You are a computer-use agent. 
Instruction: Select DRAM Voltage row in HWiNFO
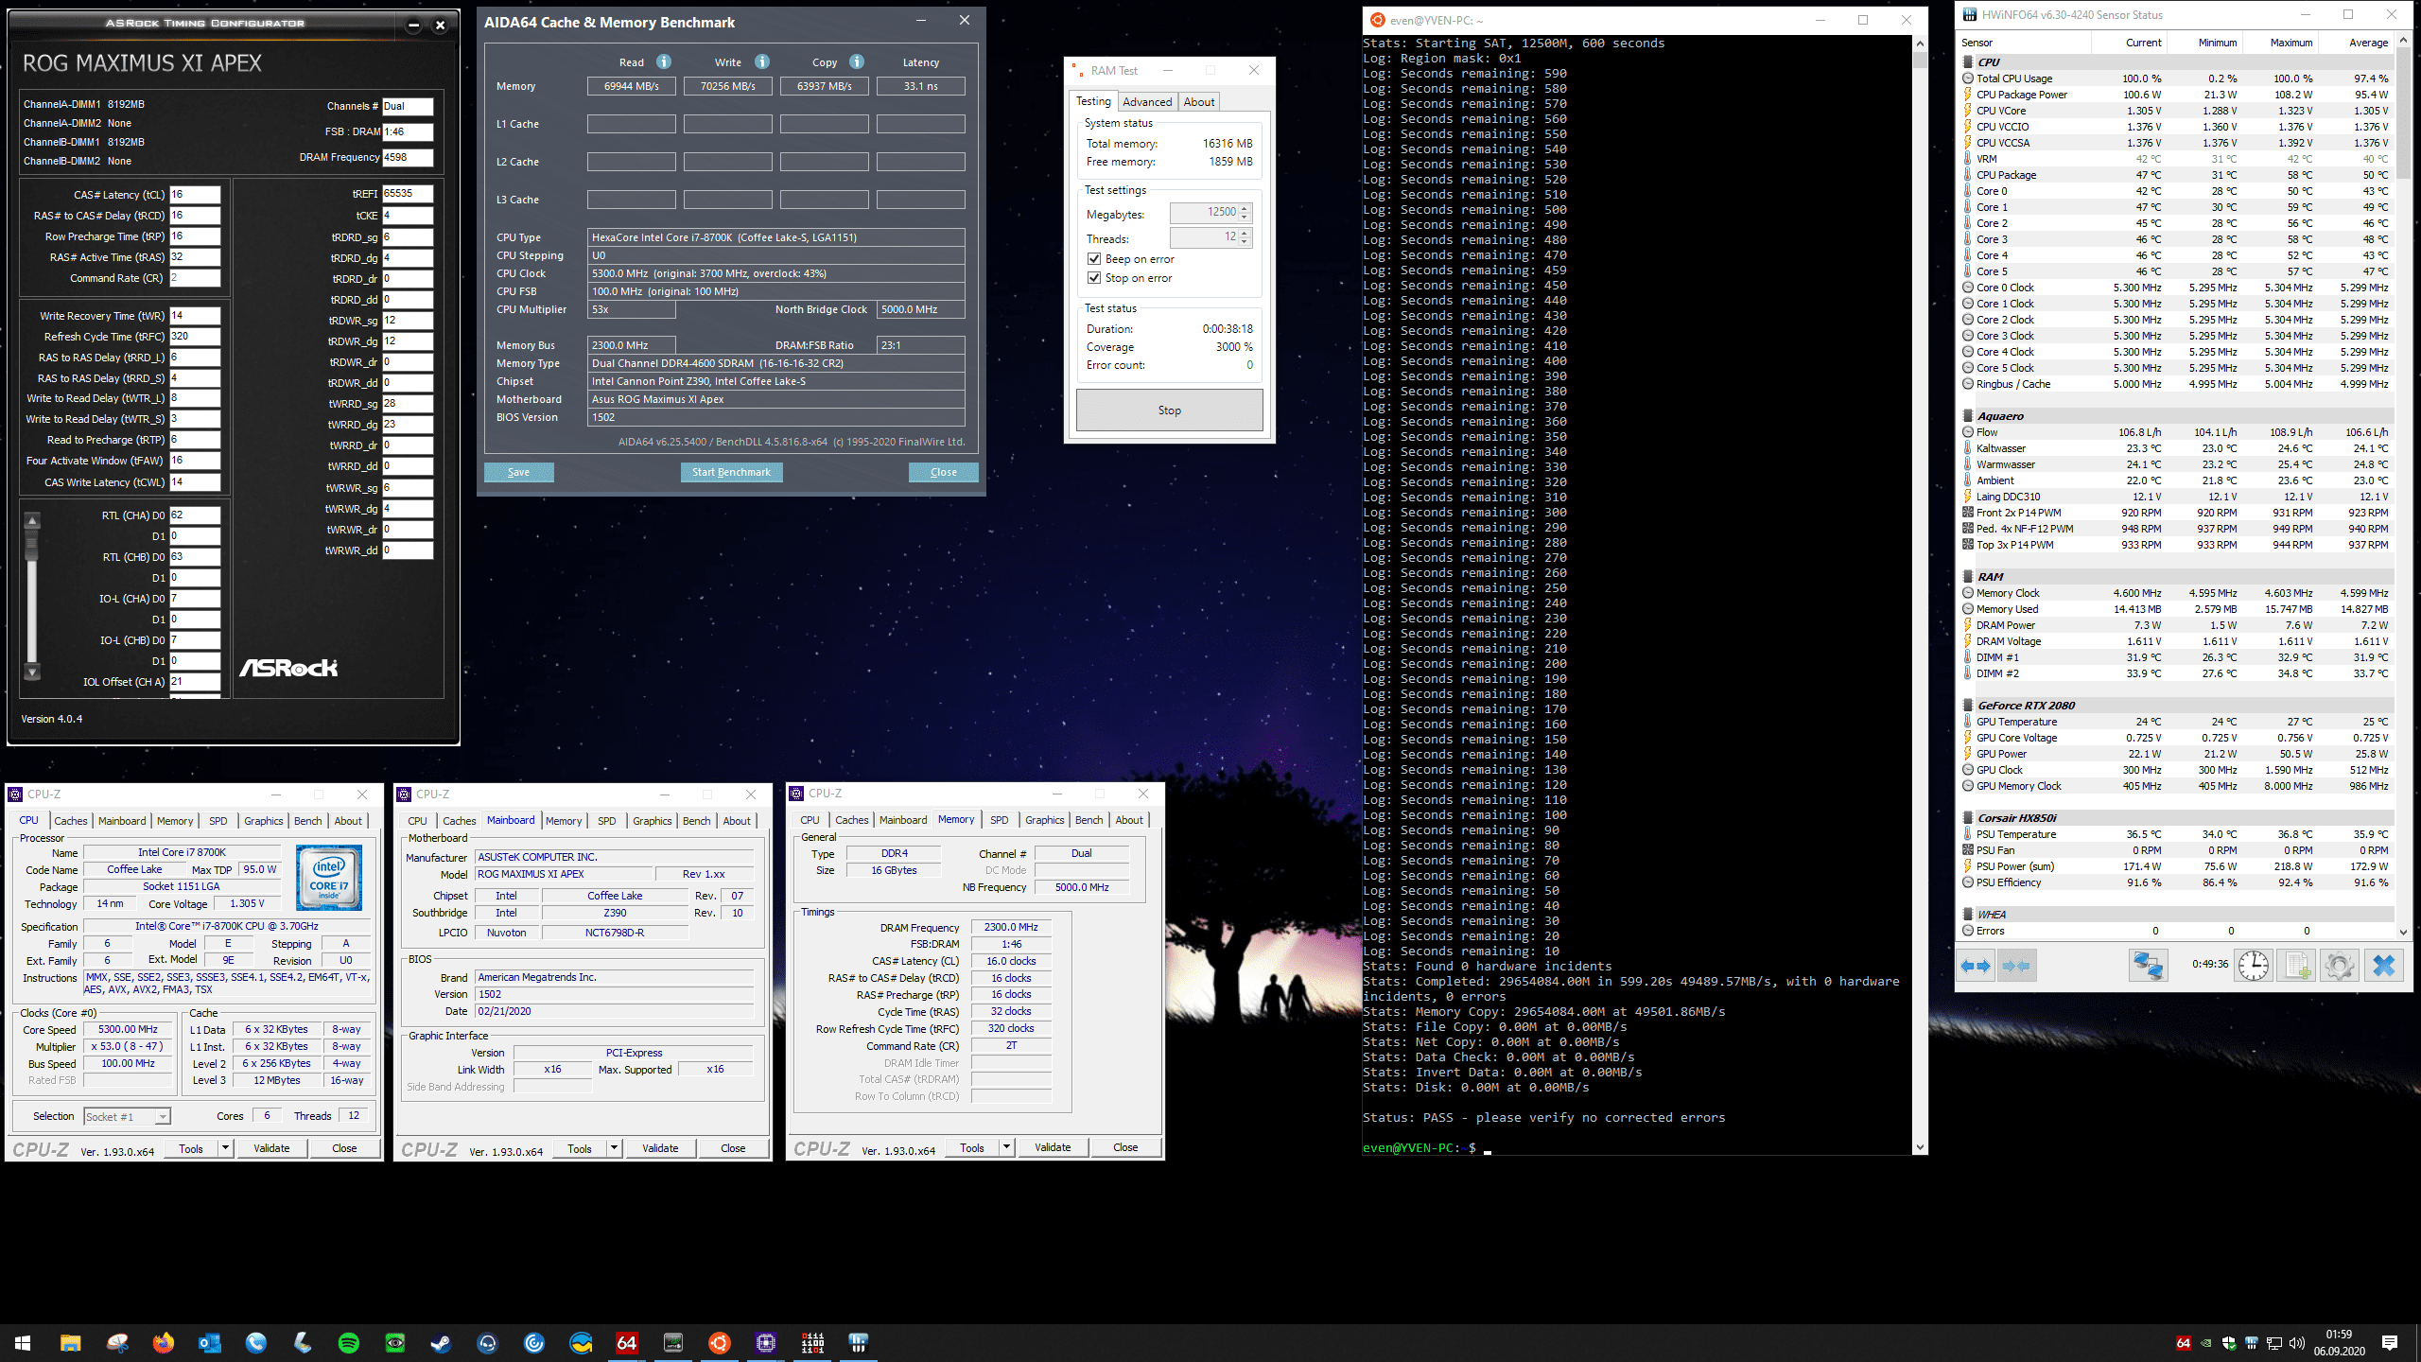(x=2175, y=641)
